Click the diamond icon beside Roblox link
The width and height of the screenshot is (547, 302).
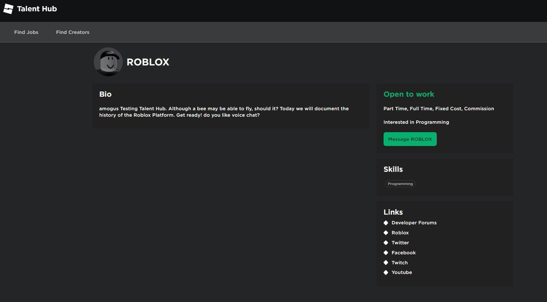pyautogui.click(x=386, y=233)
